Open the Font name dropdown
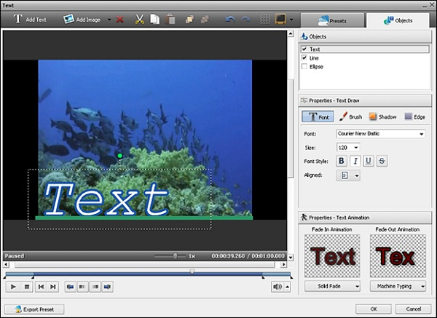Image resolution: width=437 pixels, height=318 pixels. [422, 134]
